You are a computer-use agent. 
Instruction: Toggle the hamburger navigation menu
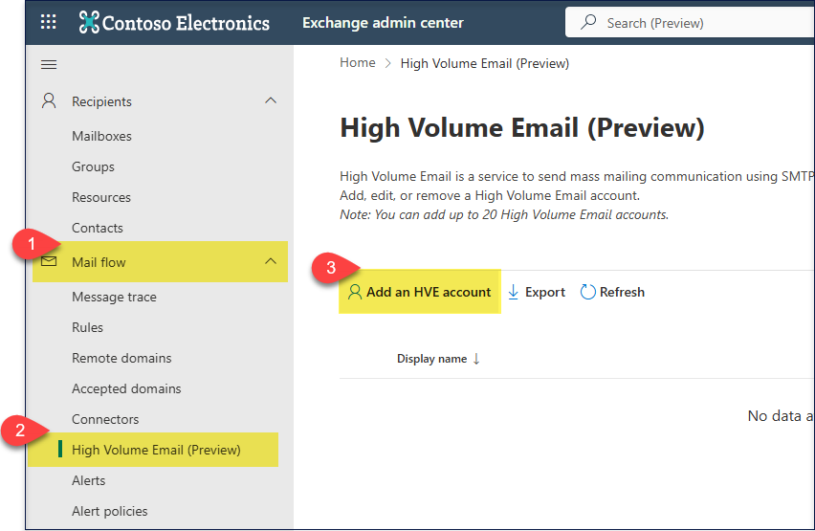49,65
